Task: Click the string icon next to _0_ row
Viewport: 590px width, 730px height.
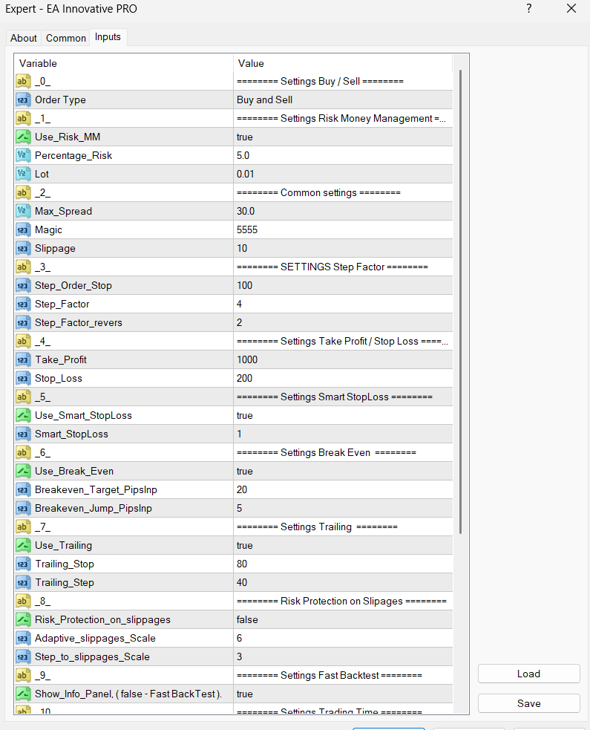Action: [23, 81]
